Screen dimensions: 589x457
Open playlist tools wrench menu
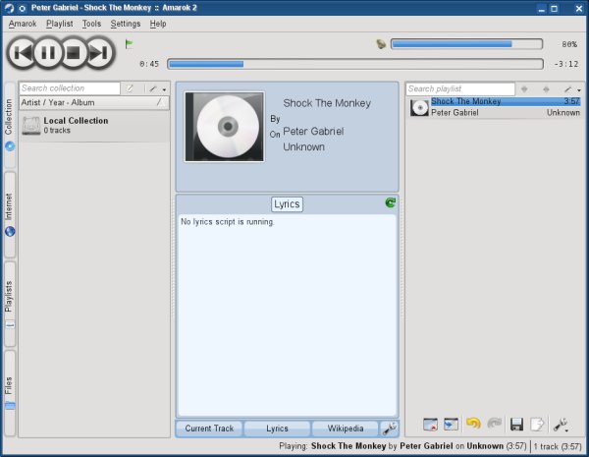click(x=561, y=425)
